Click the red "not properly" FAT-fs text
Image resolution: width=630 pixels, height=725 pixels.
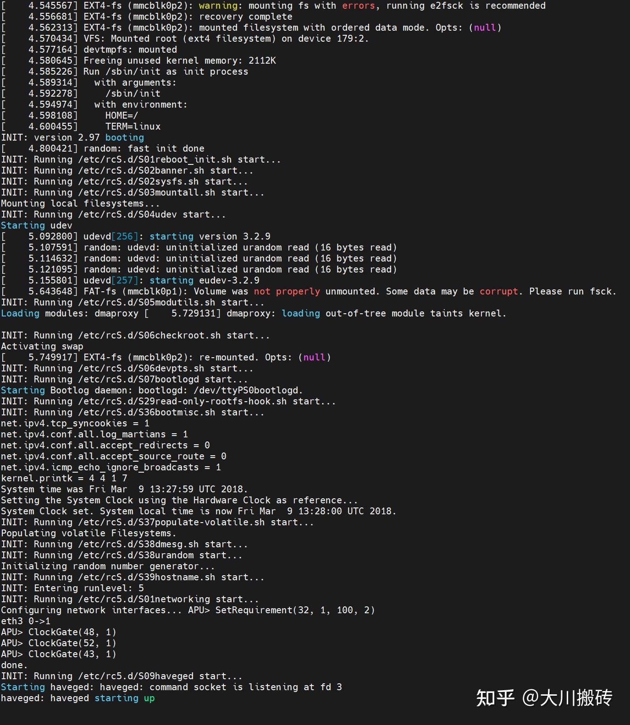coord(287,291)
